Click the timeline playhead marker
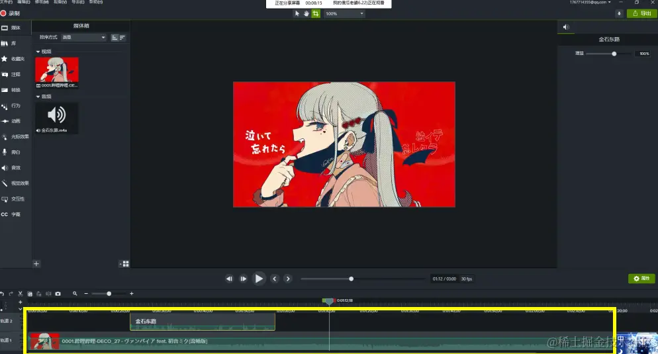Screen dimensions: 658x354 (329, 300)
